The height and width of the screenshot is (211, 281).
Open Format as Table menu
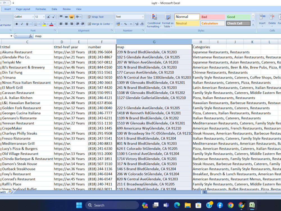click(168, 21)
